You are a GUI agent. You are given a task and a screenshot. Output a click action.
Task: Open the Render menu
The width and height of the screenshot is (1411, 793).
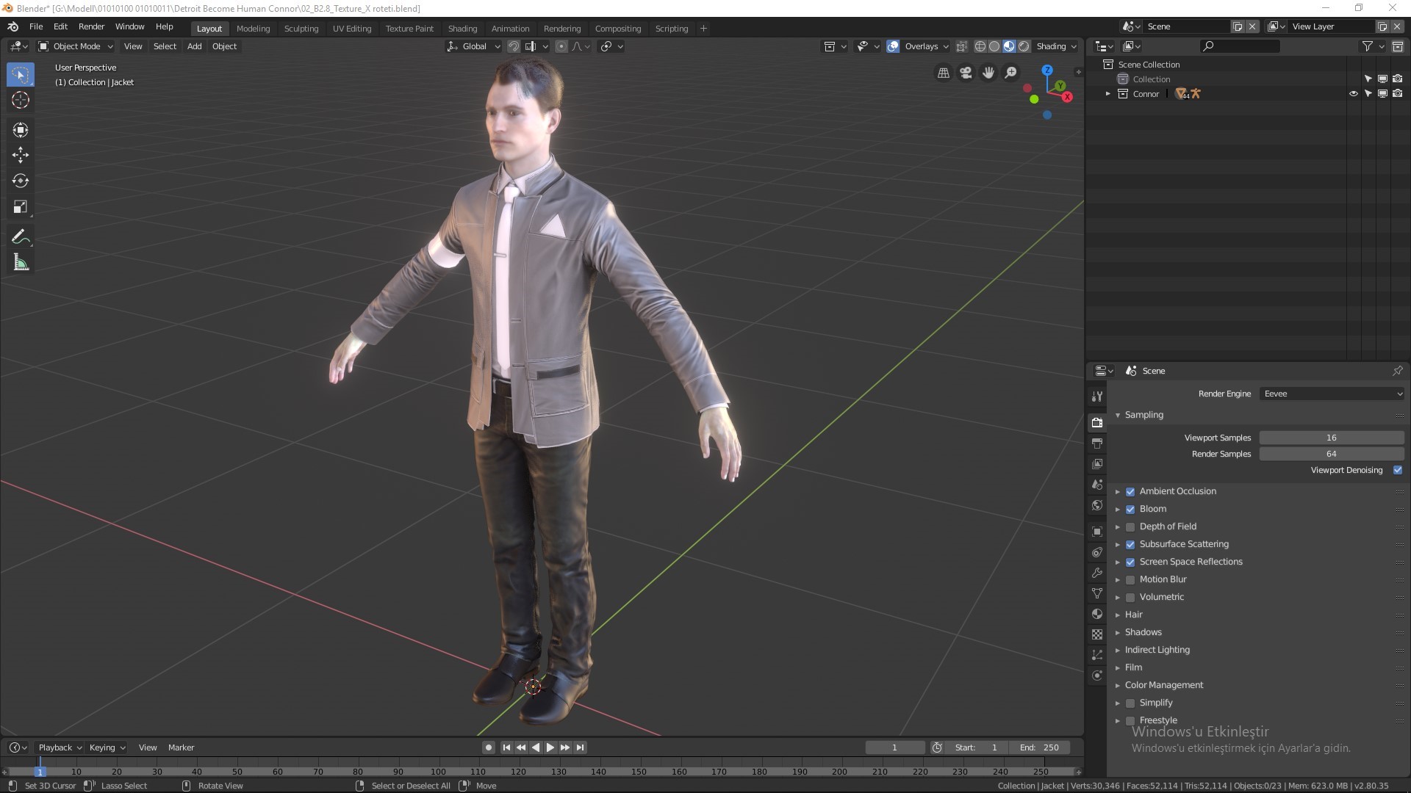coord(91,26)
